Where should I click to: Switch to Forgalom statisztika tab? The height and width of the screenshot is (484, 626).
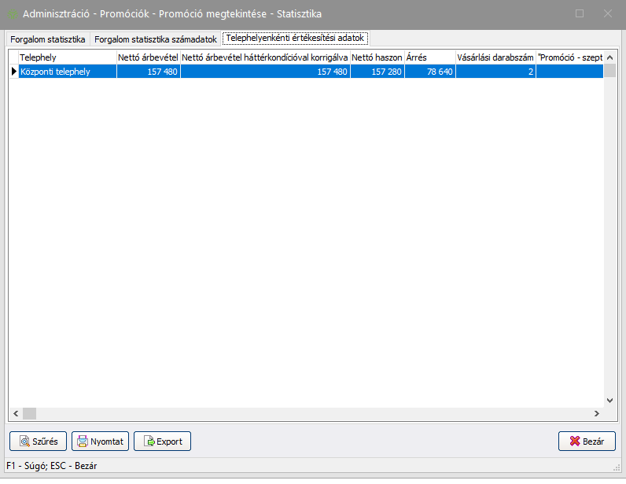point(47,39)
